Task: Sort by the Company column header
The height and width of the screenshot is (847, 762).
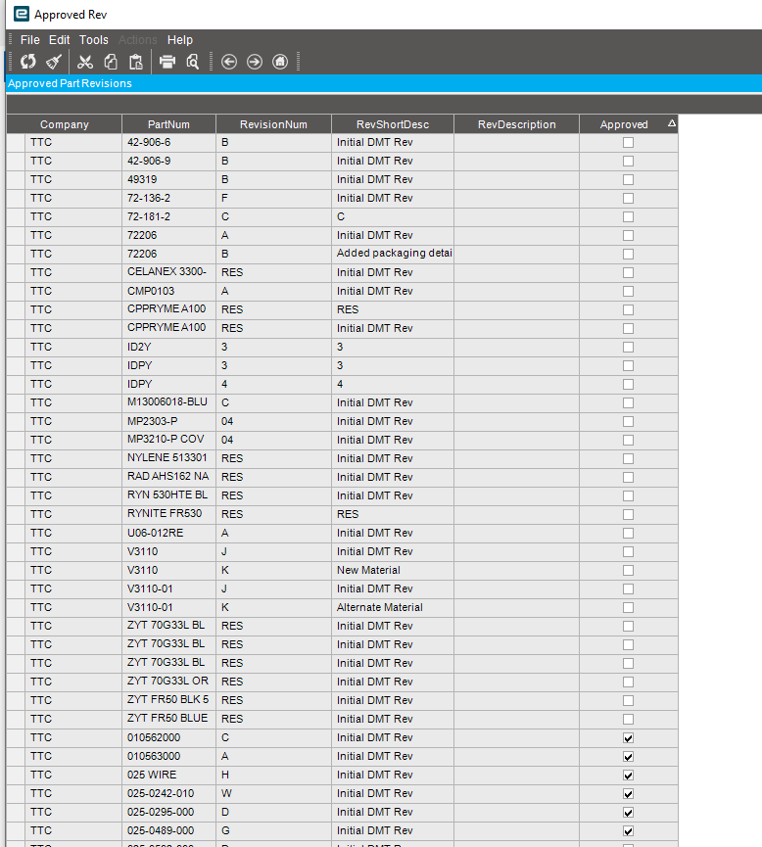Action: pos(65,124)
